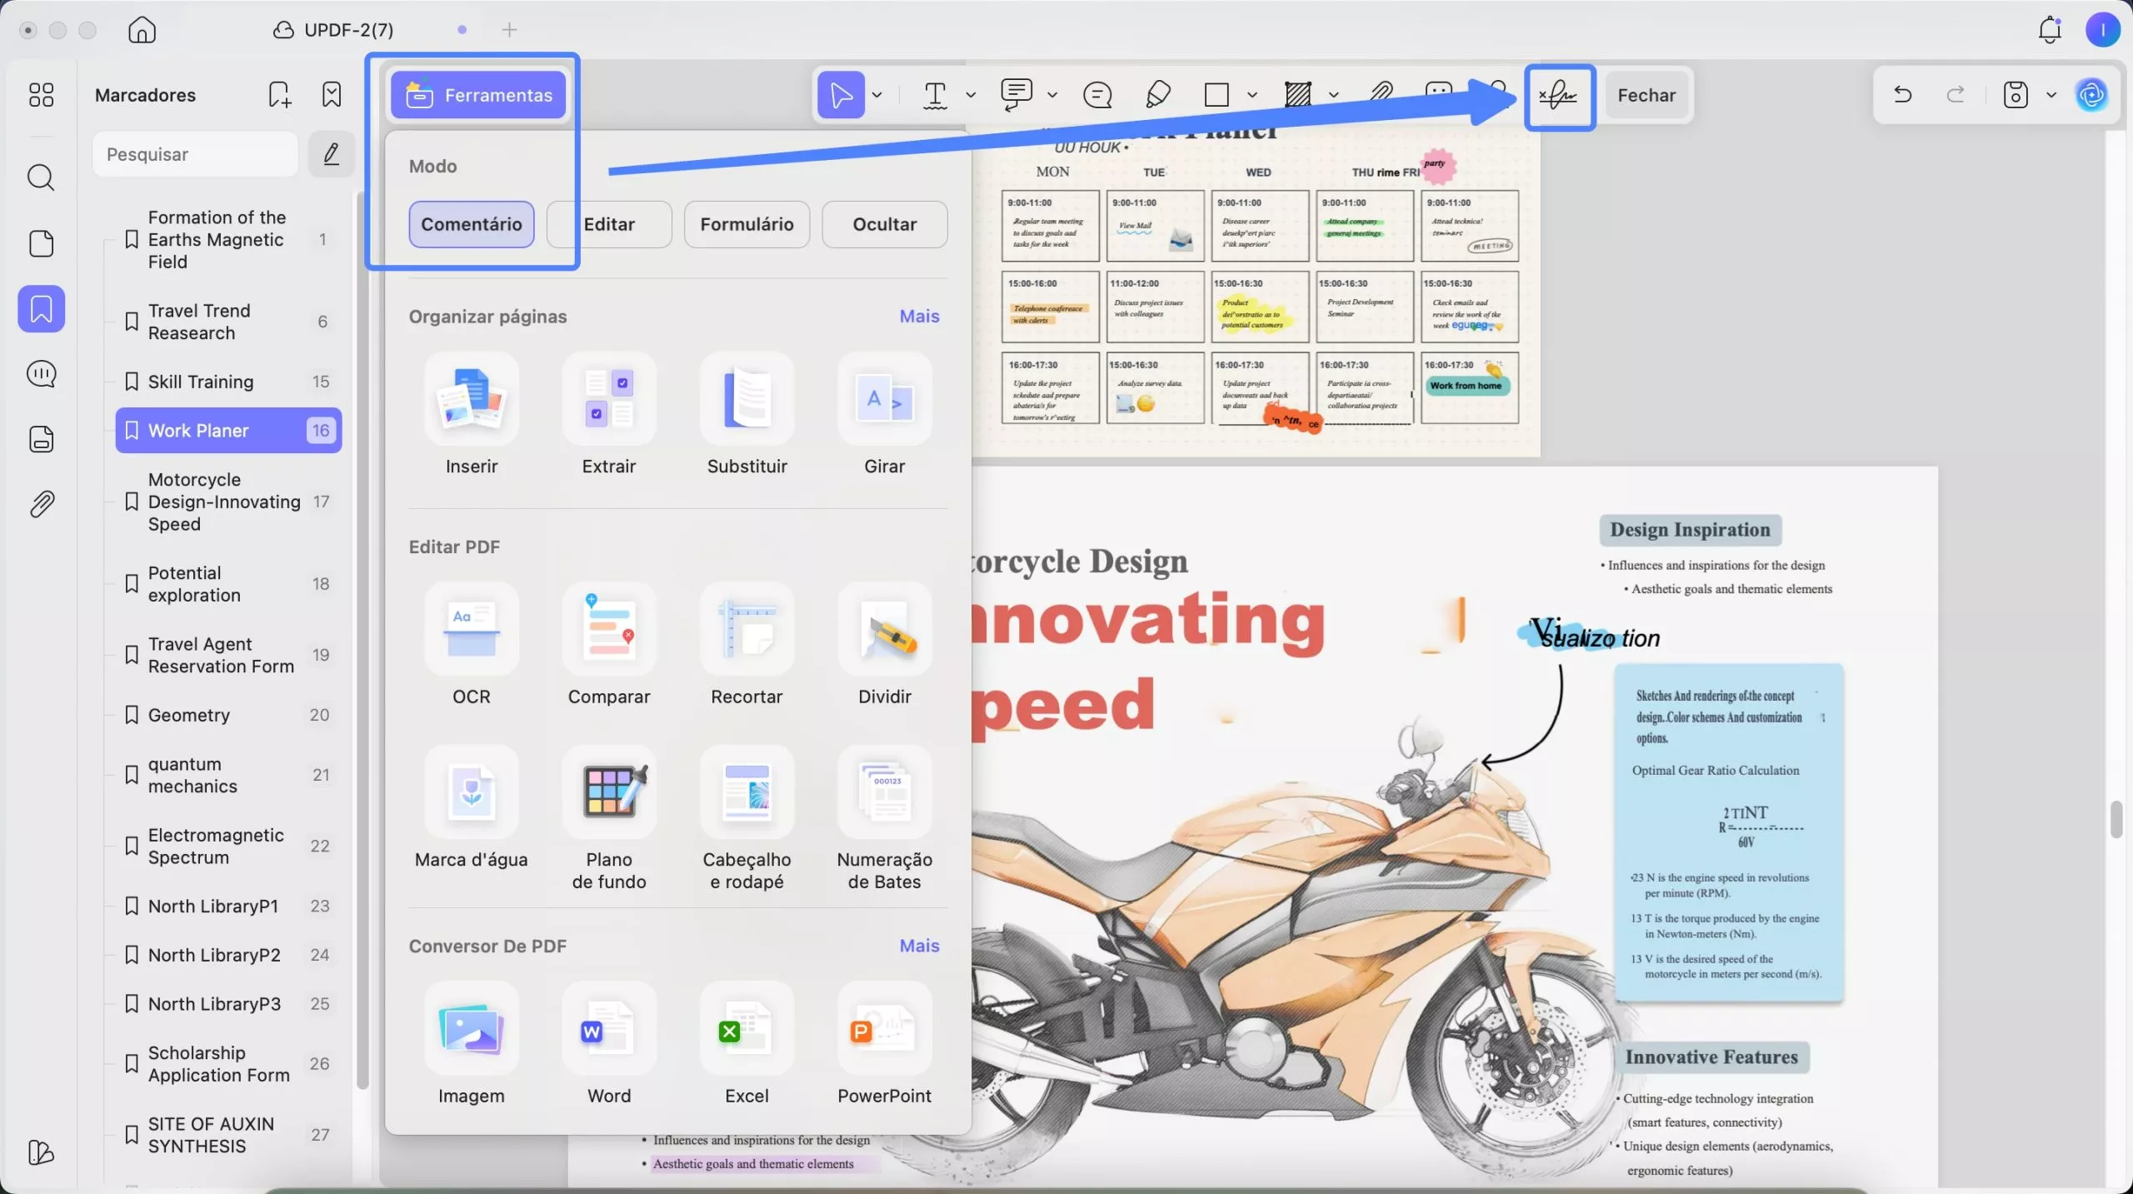Open Cabeçalho e rodapé tool
This screenshot has width=2133, height=1194.
[x=747, y=819]
